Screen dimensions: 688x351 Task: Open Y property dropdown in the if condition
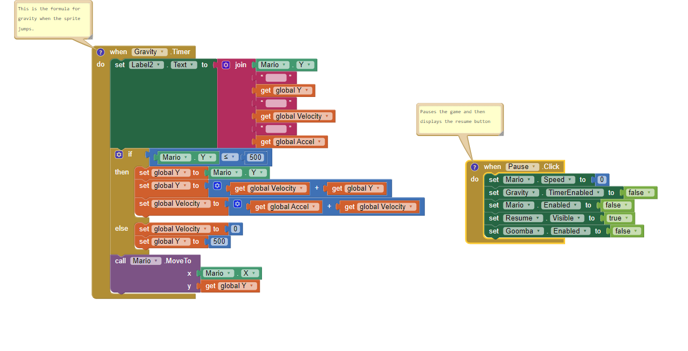(x=207, y=158)
